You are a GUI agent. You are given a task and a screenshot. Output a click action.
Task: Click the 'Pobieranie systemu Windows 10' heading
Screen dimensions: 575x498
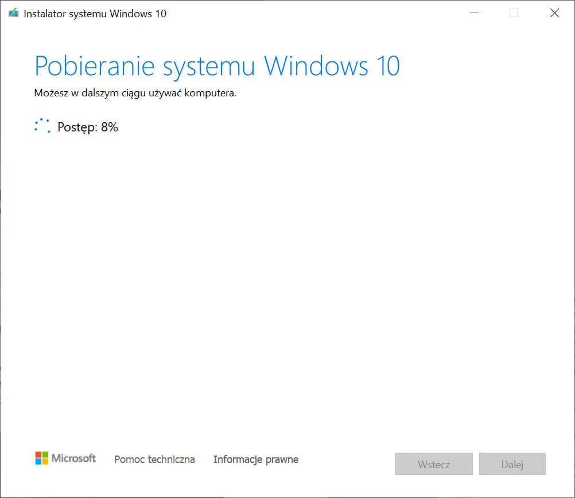217,67
